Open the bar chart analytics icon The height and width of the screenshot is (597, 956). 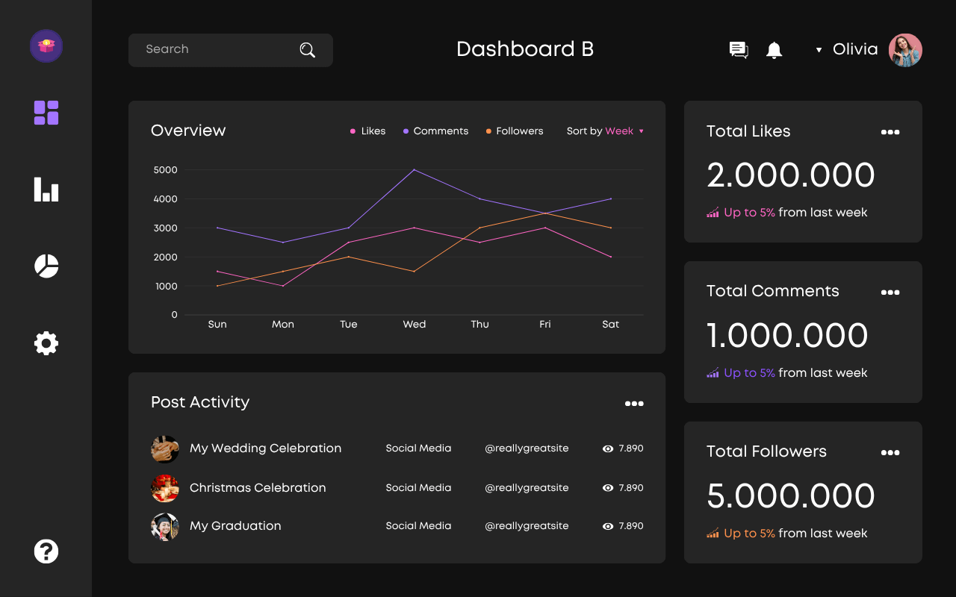coord(46,190)
